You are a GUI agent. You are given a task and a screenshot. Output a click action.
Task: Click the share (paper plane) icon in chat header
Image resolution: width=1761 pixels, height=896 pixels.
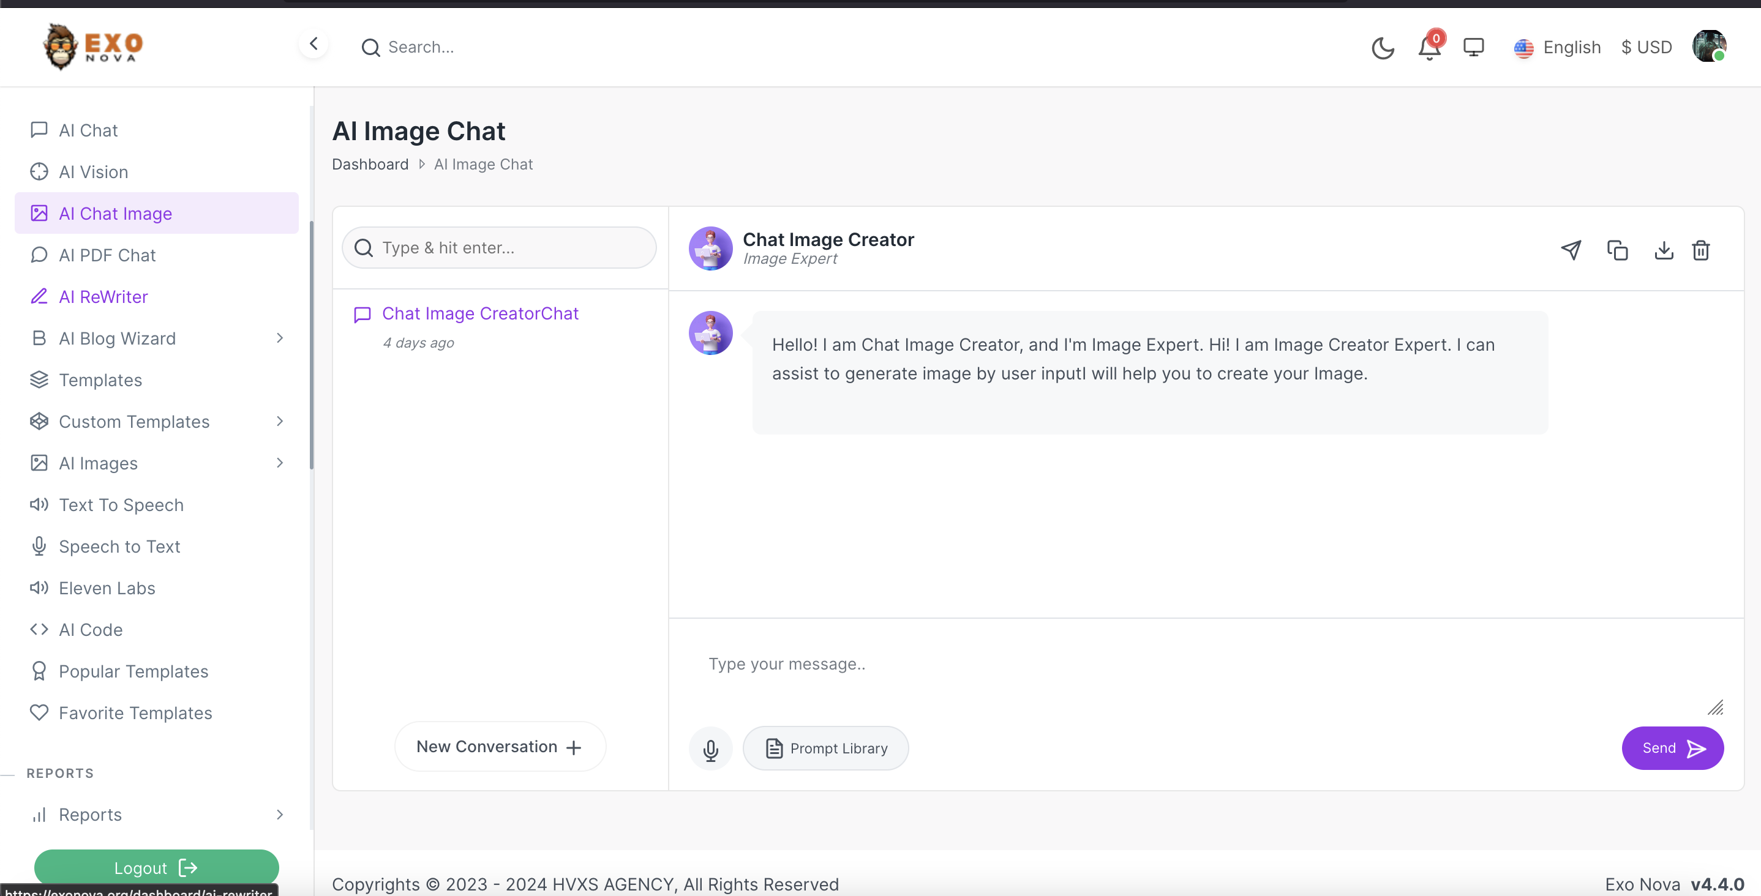point(1571,250)
